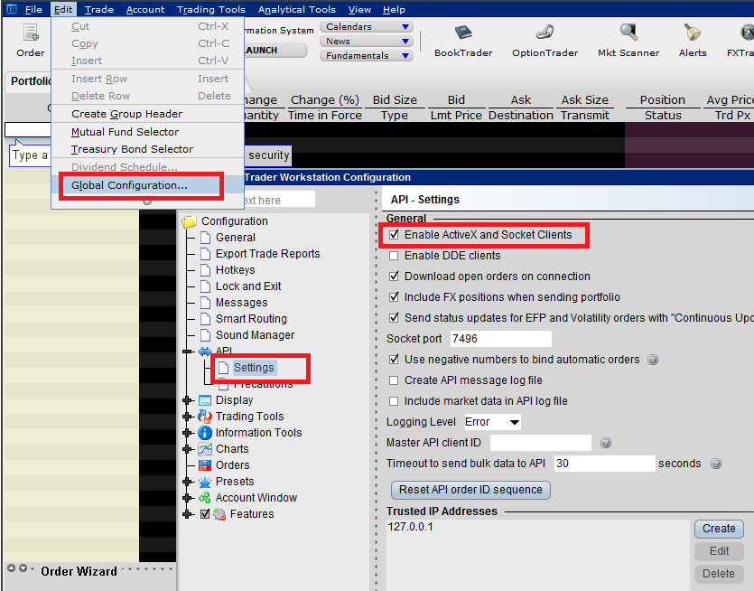This screenshot has width=754, height=591.
Task: Click the API node arrows icon
Action: [x=205, y=352]
